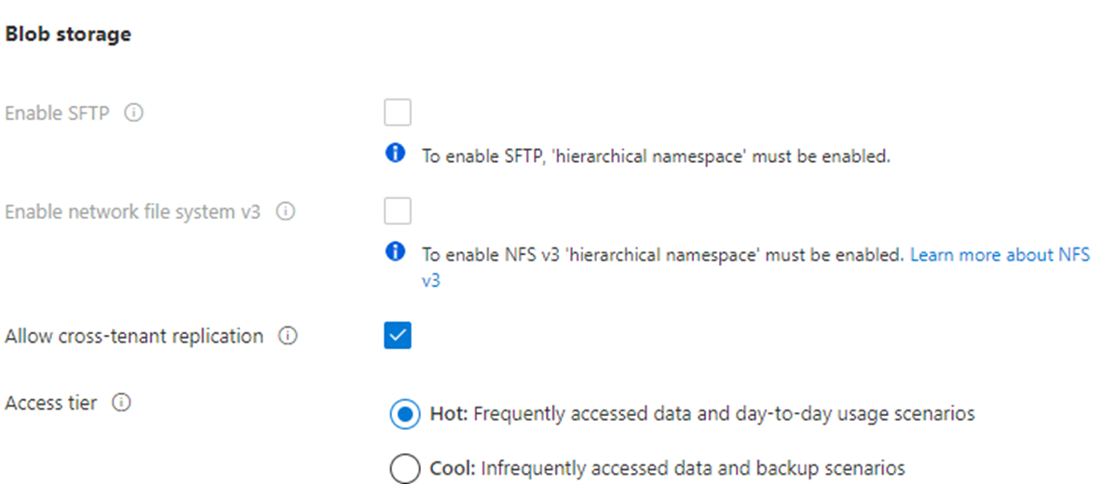
Task: Click the Enable SFTP label text
Action: tap(58, 114)
